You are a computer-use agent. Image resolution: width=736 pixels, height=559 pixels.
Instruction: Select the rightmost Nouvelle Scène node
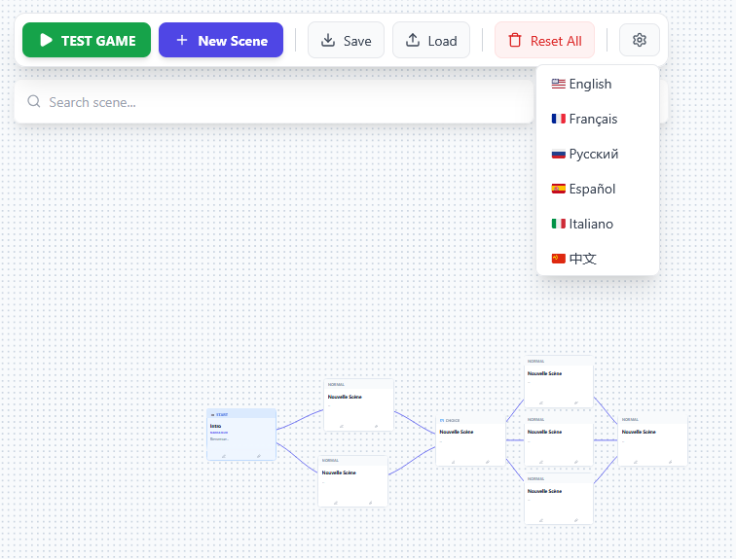coord(652,440)
